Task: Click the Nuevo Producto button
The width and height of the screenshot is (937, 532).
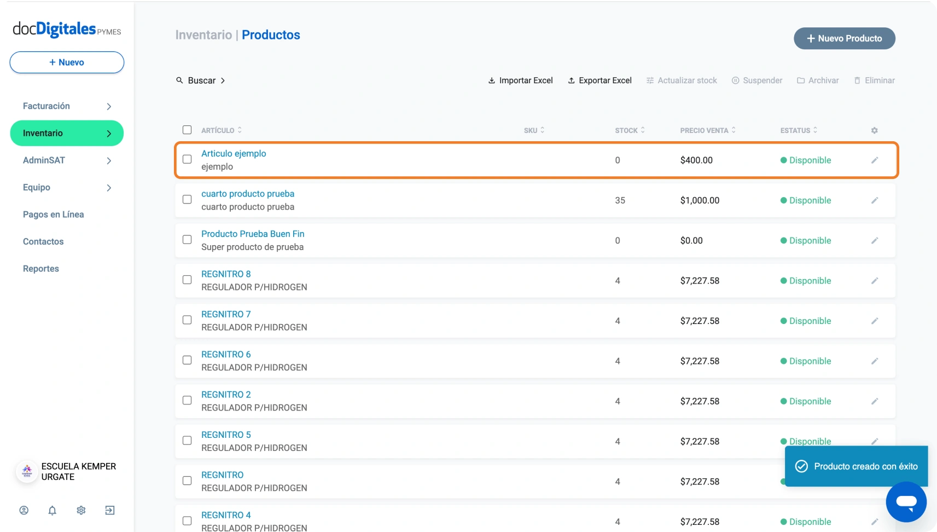Action: pos(844,38)
